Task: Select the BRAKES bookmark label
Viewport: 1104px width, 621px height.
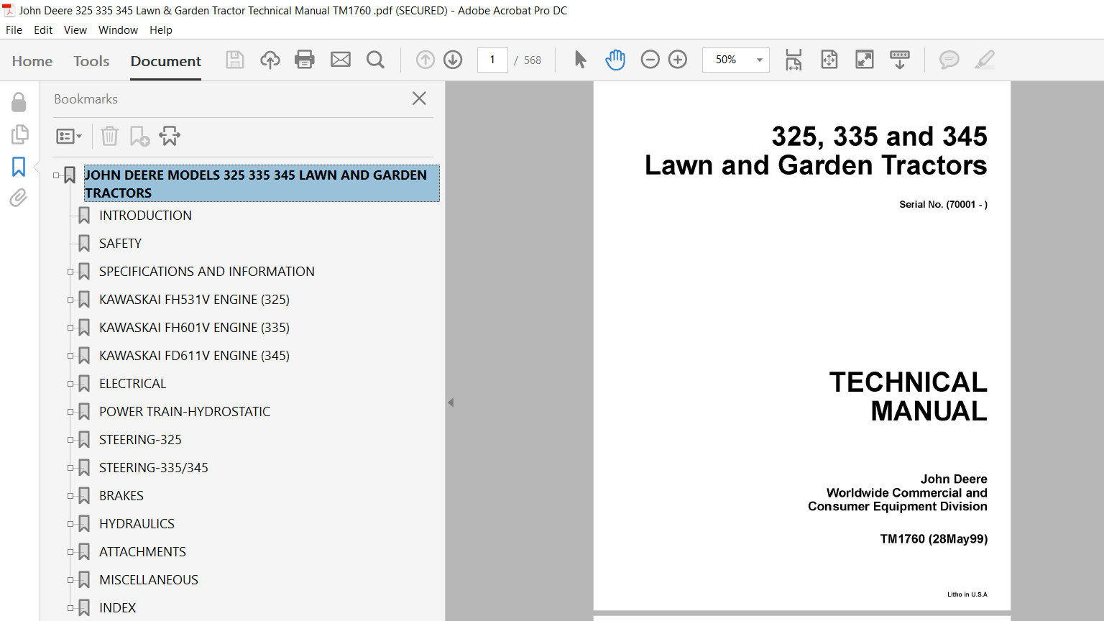Action: pyautogui.click(x=121, y=496)
